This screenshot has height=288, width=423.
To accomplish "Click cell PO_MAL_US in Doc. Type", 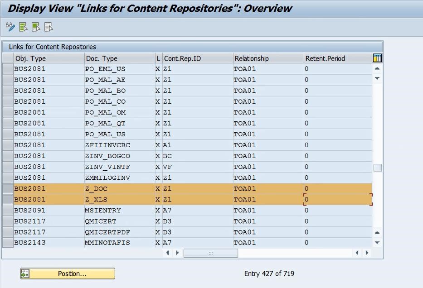I will click(120, 134).
